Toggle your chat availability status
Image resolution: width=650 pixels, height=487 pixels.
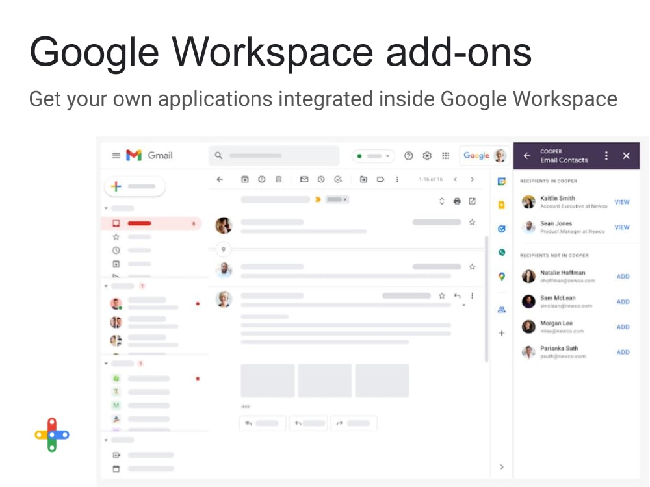374,156
